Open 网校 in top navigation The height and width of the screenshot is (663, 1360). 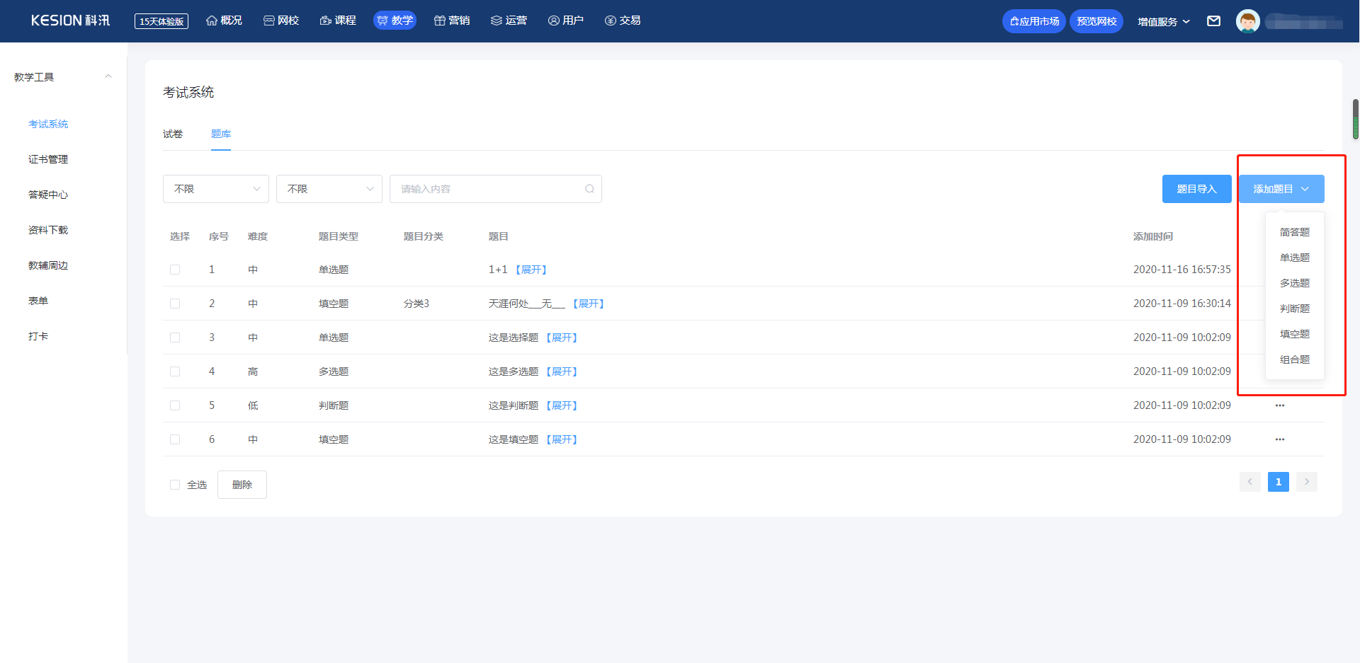pos(281,21)
